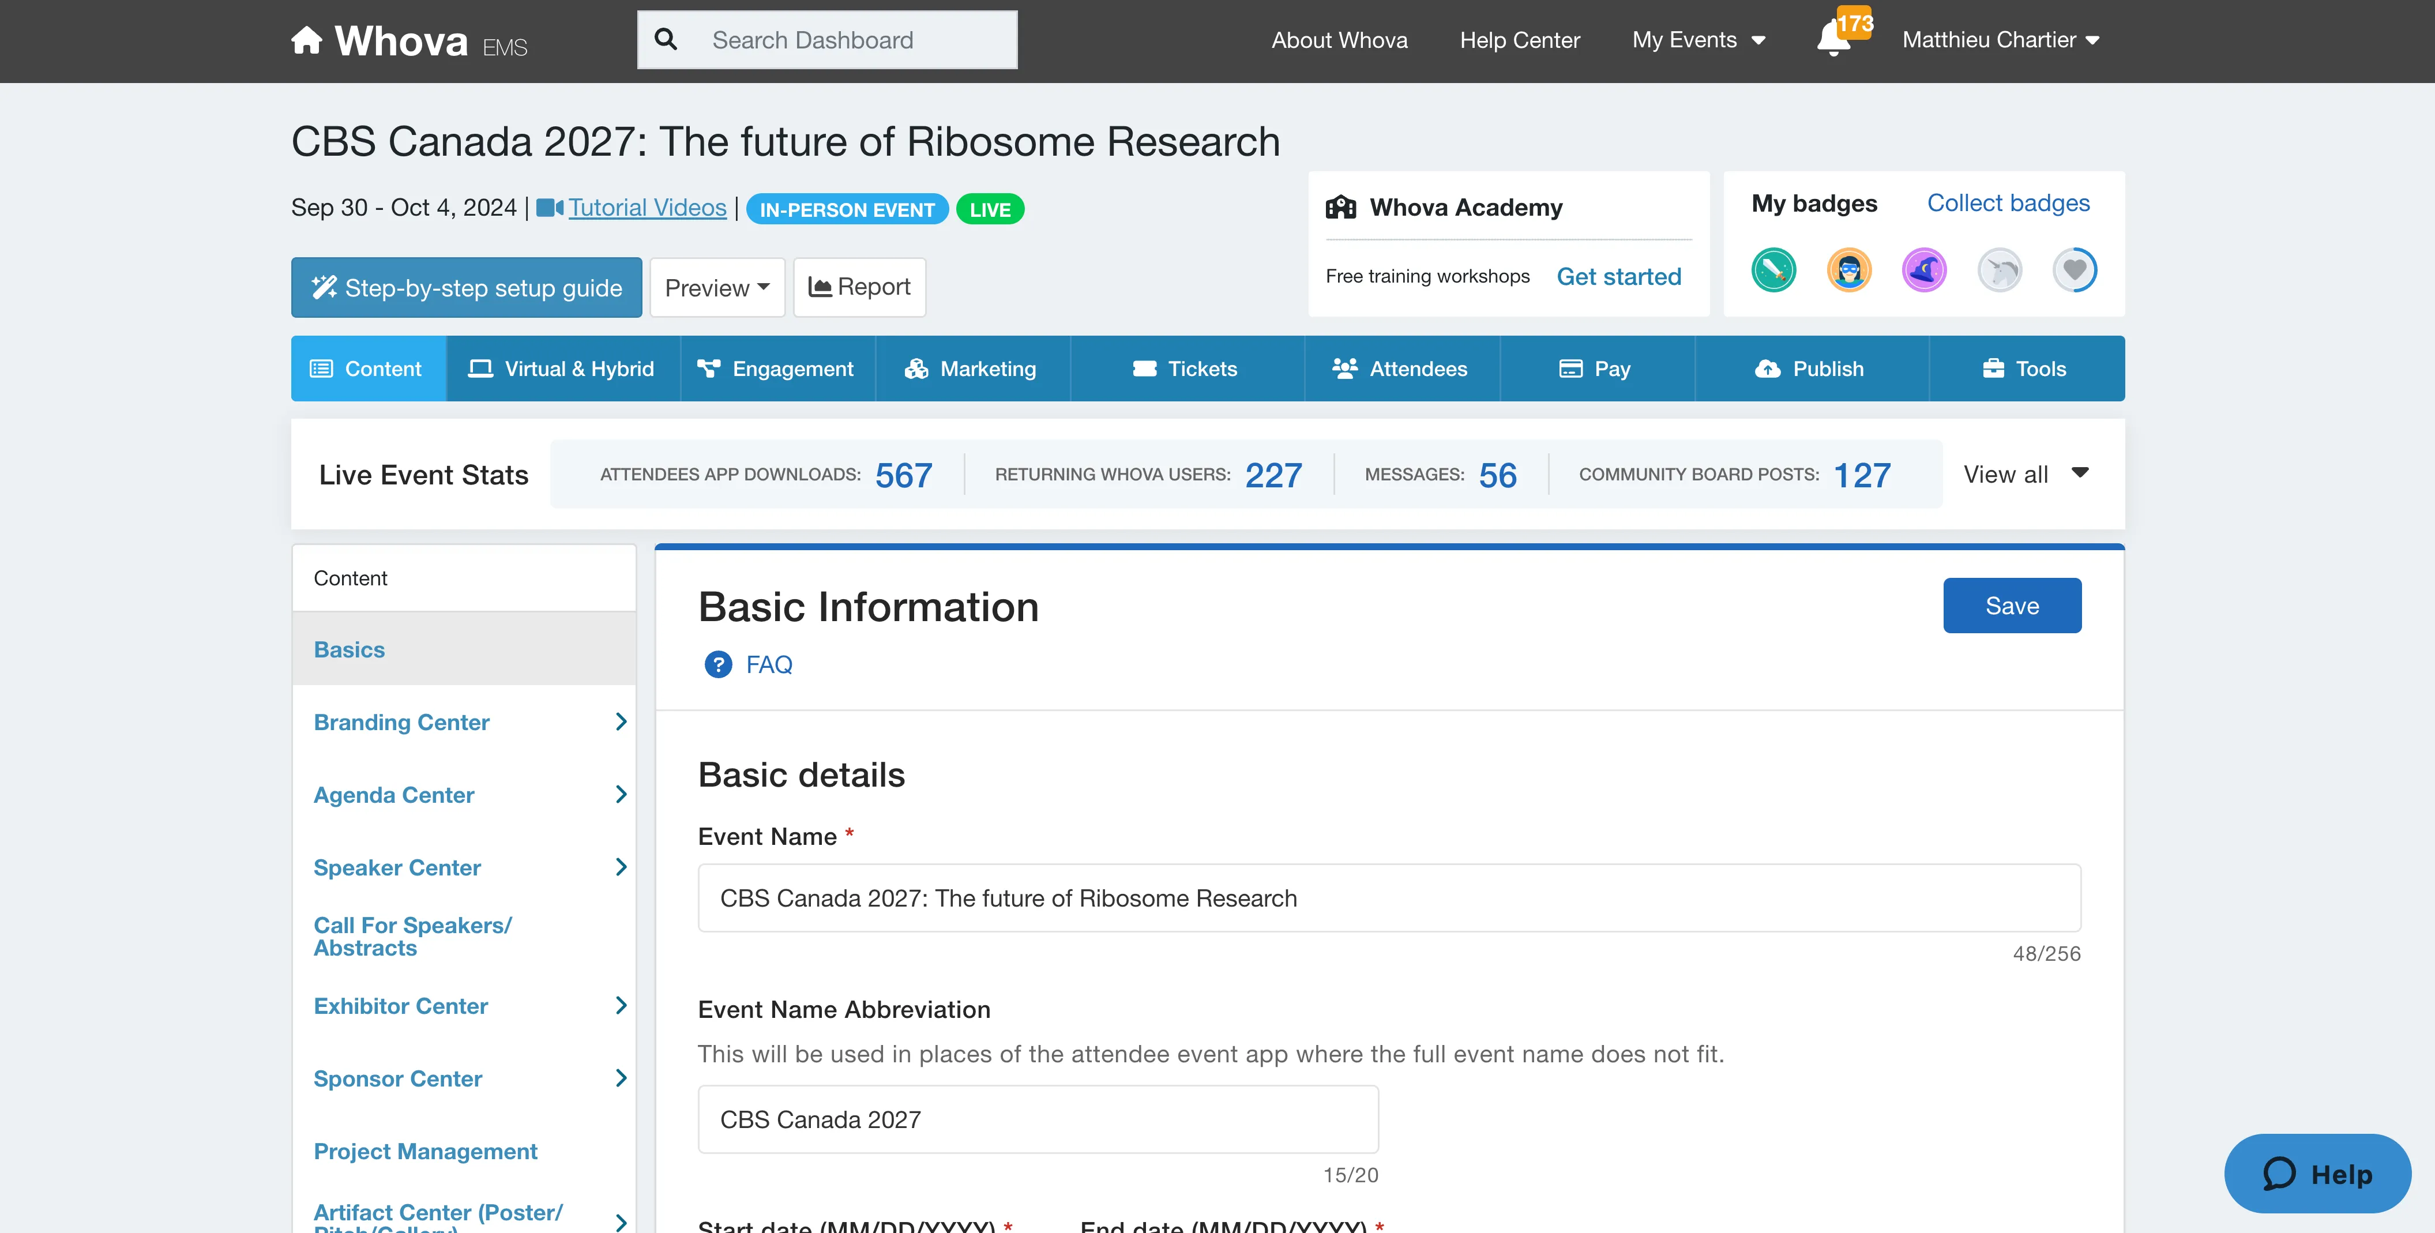Viewport: 2435px width, 1233px height.
Task: Click the messages count 56
Action: click(1498, 475)
